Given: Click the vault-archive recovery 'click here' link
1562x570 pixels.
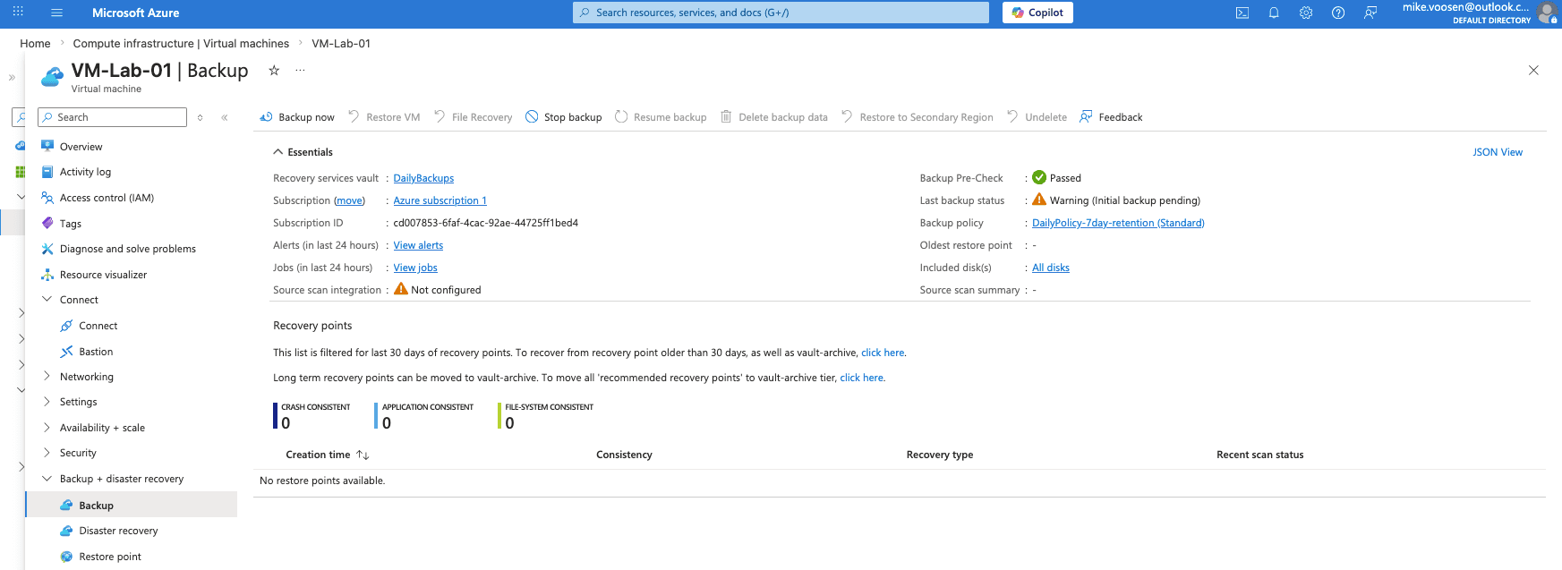Looking at the screenshot, I should click(x=883, y=353).
